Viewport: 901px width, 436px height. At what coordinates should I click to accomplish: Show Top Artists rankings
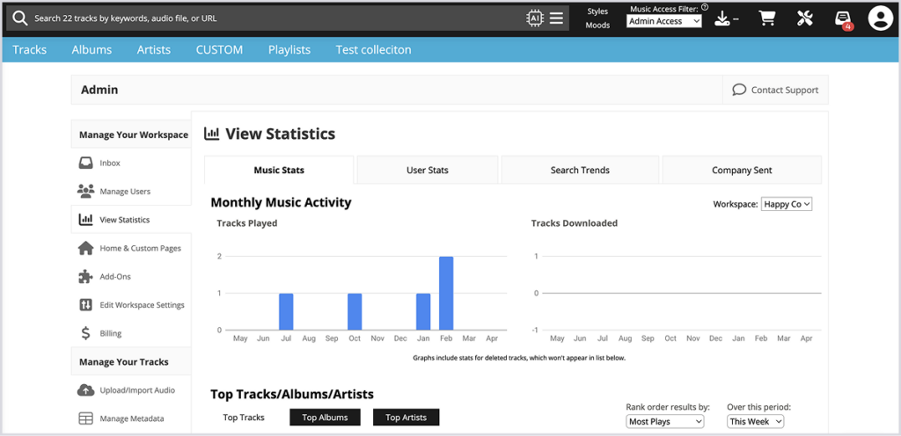[x=406, y=418]
